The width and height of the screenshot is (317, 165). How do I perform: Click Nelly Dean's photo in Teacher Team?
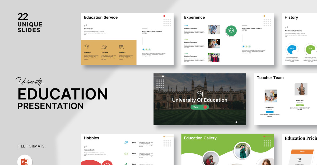(301, 89)
